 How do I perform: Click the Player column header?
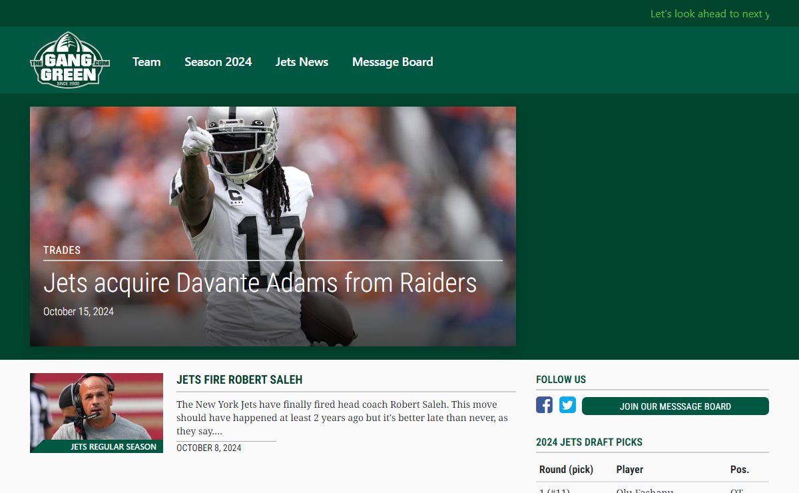coord(630,470)
